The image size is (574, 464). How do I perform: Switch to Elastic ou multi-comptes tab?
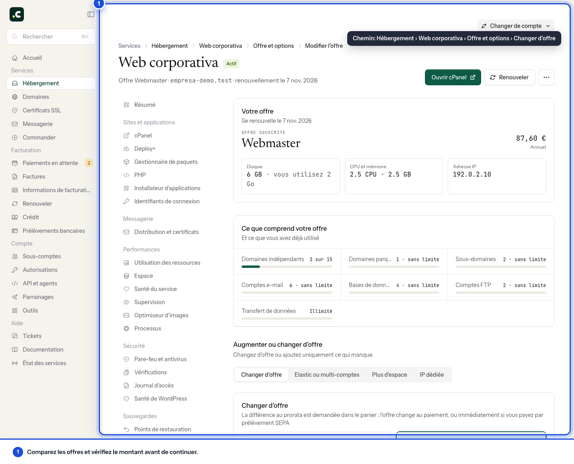tap(327, 375)
